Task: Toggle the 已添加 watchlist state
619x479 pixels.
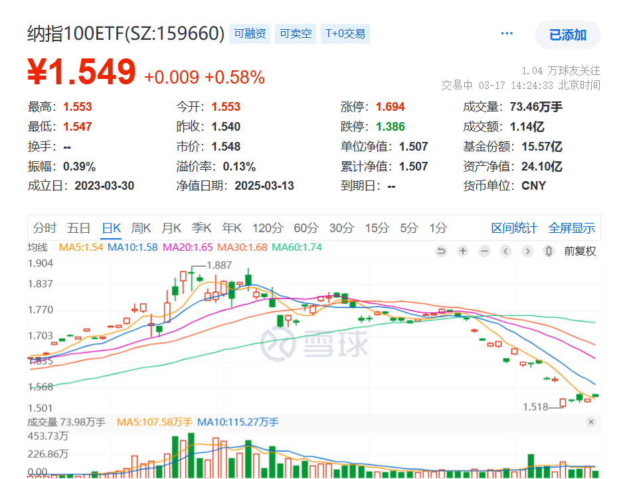Action: click(567, 35)
